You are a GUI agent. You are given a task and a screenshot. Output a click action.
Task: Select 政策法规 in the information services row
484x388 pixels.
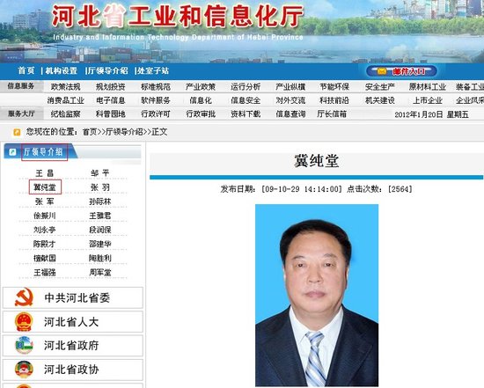65,87
